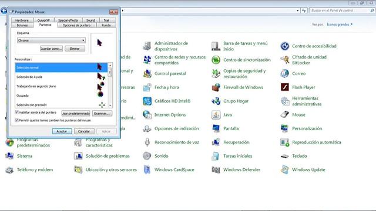Open the Pantalla icon

pyautogui.click(x=216, y=128)
